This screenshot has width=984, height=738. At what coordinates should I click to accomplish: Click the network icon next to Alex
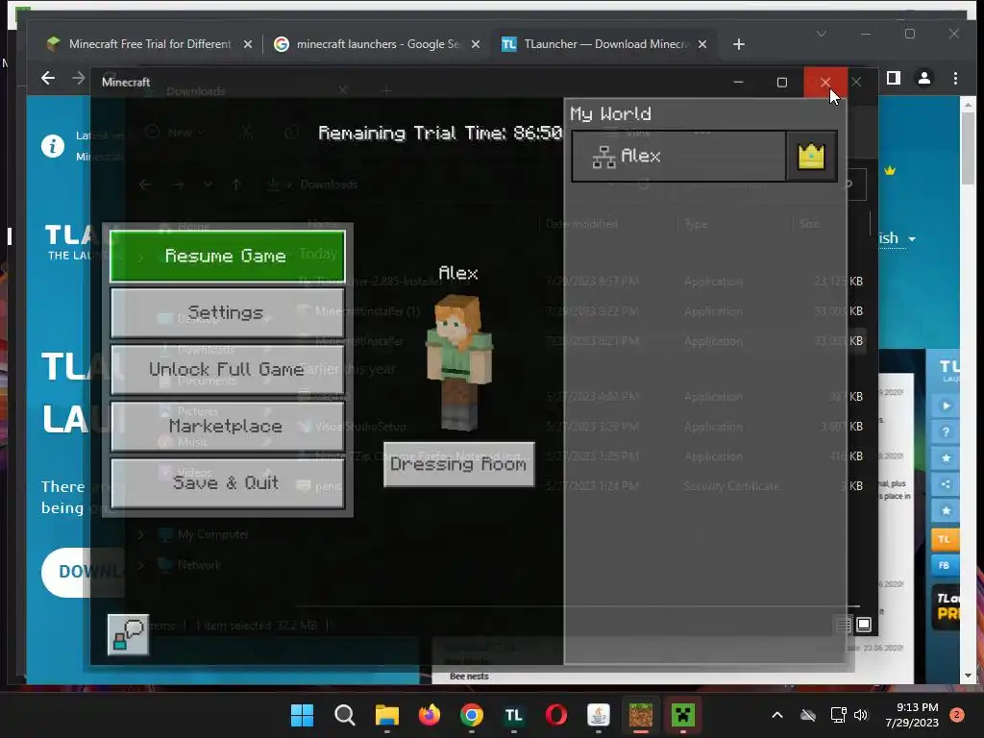[x=603, y=157]
